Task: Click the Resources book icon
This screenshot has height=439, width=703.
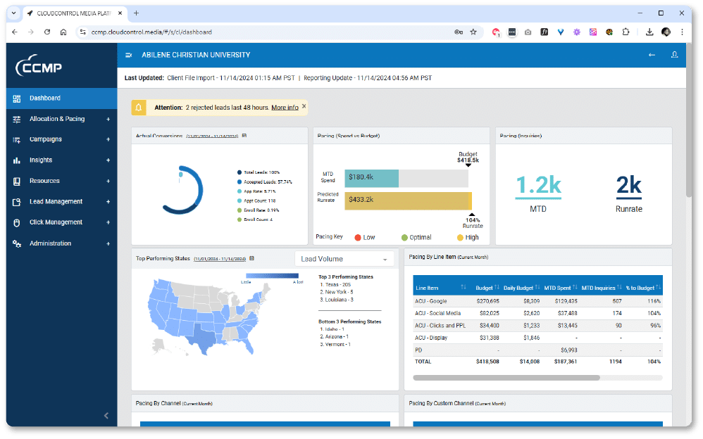Action: pyautogui.click(x=17, y=182)
